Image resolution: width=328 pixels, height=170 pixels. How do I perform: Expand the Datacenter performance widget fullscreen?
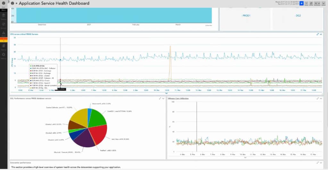coord(317,163)
